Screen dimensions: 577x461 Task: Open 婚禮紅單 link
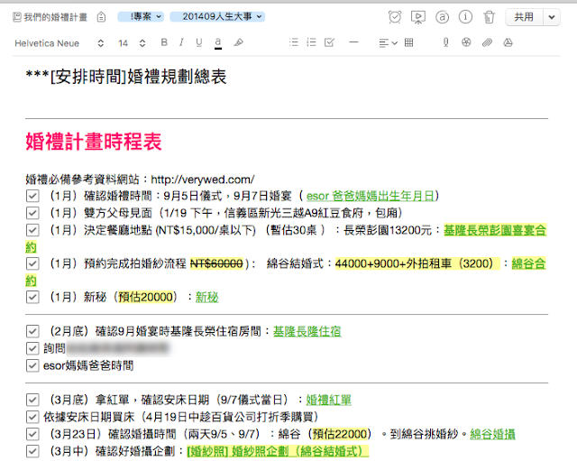tap(328, 400)
